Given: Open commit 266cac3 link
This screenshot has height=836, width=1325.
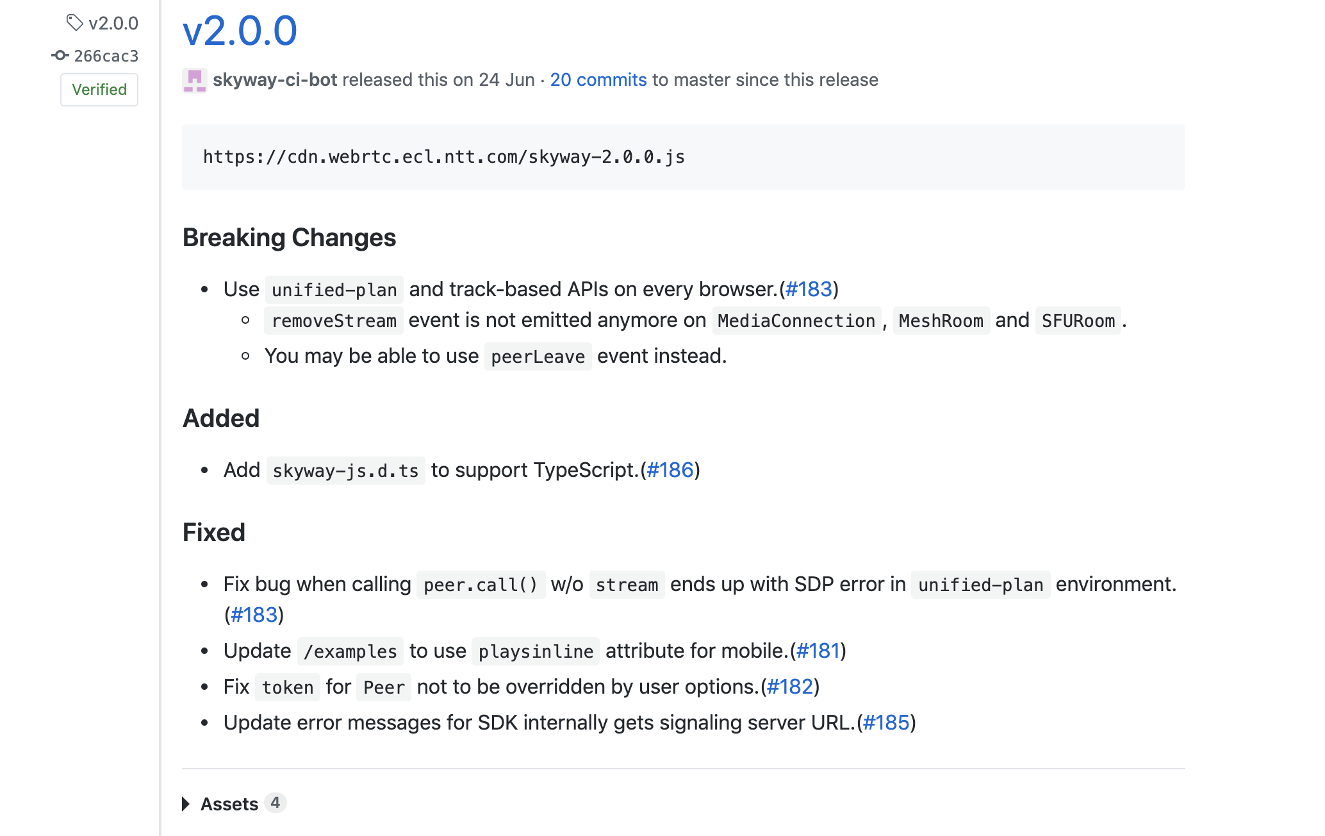Looking at the screenshot, I should coord(106,56).
